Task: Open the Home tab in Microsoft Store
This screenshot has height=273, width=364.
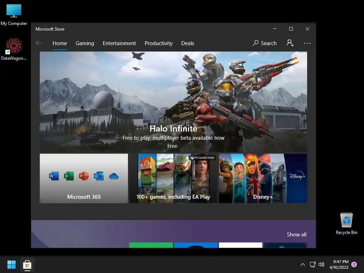Action: (60, 43)
